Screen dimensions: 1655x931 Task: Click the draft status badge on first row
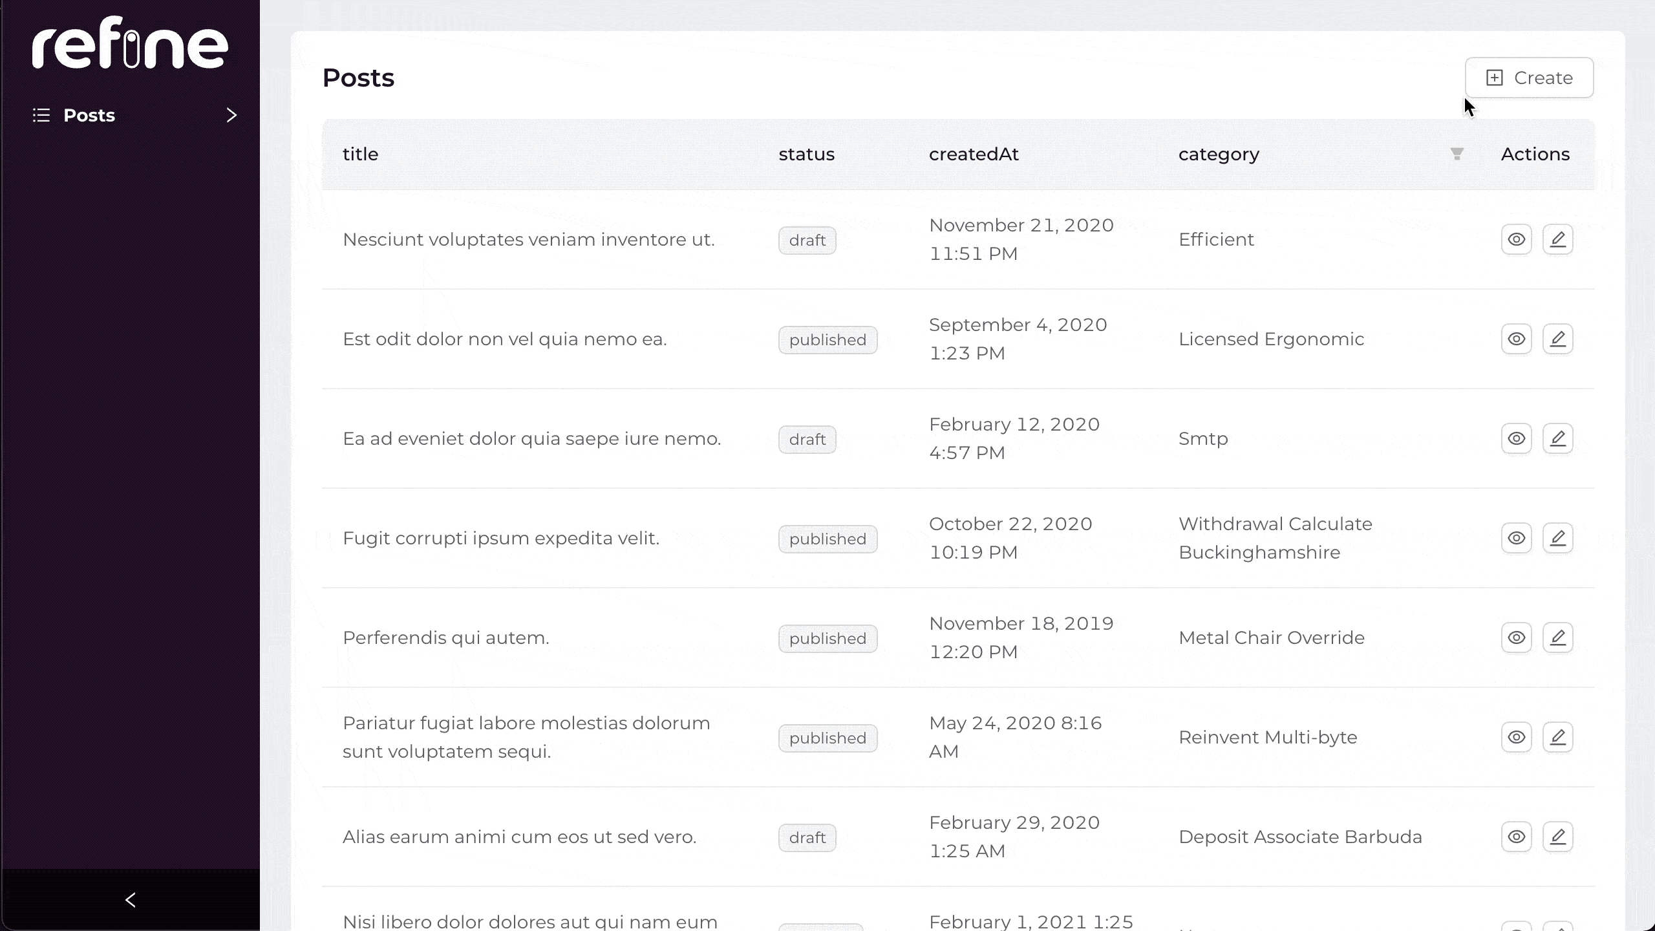[806, 240]
